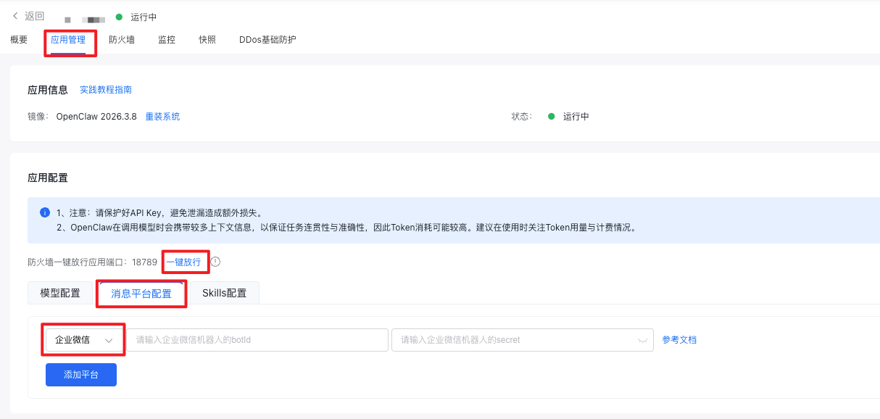Image resolution: width=880 pixels, height=419 pixels.
Task: Expand the 企业微信 platform dropdown
Action: pos(83,340)
